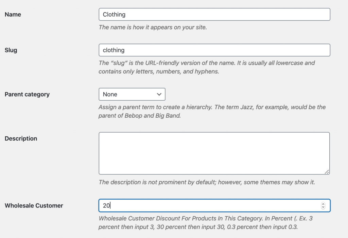
Task: Open the Parent category dropdown showing None
Action: (x=132, y=94)
